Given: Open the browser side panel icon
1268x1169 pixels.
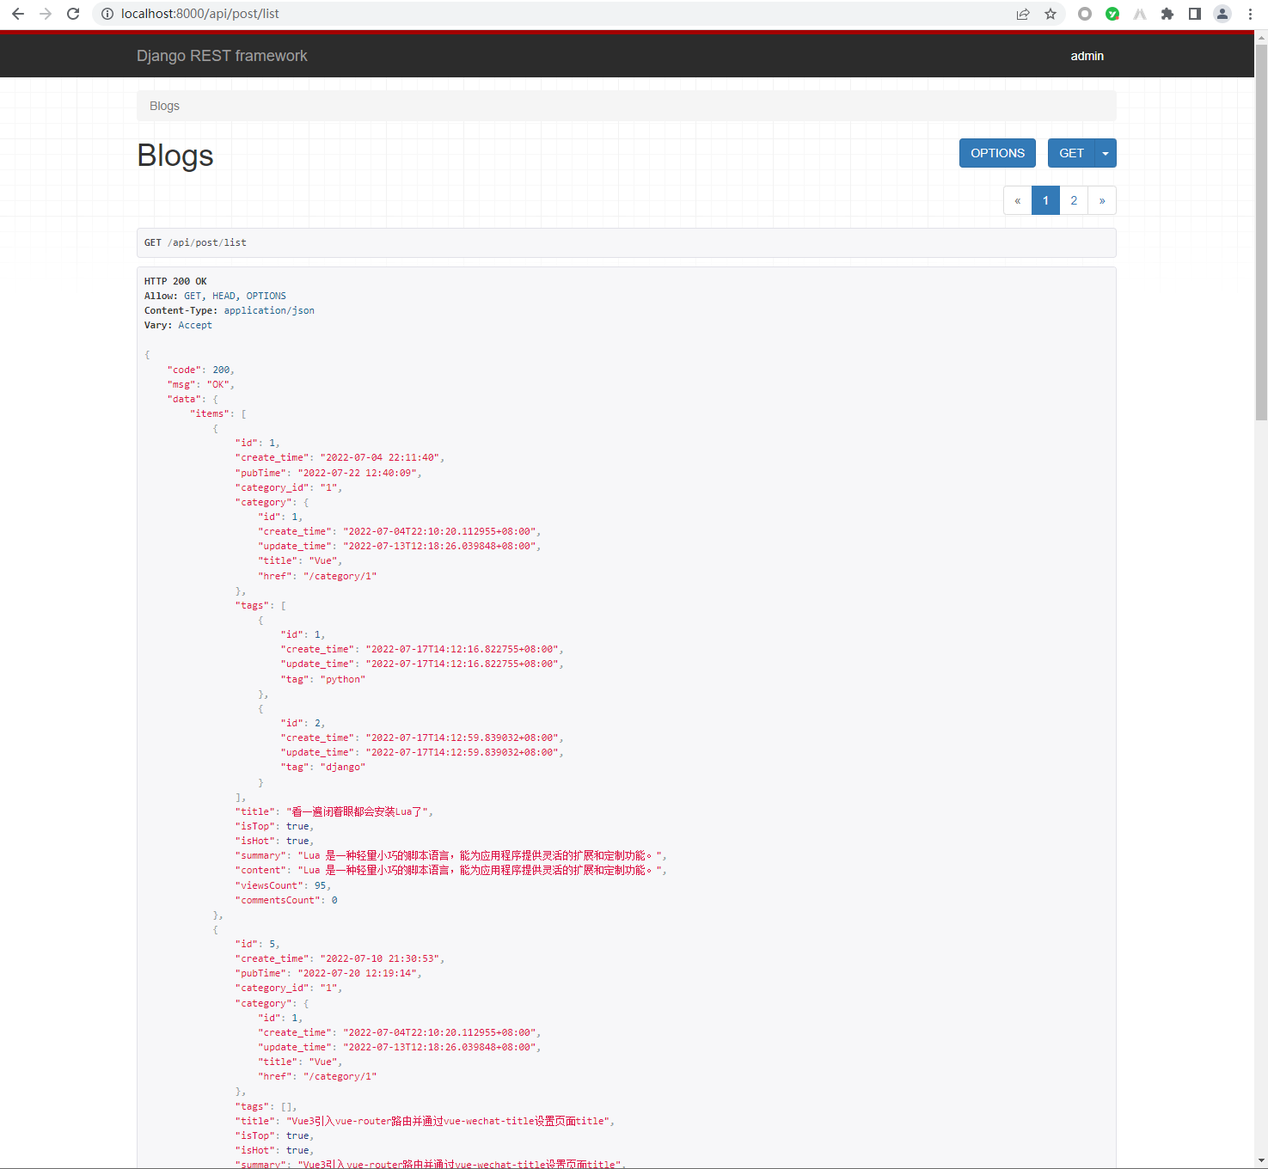Looking at the screenshot, I should pos(1194,14).
